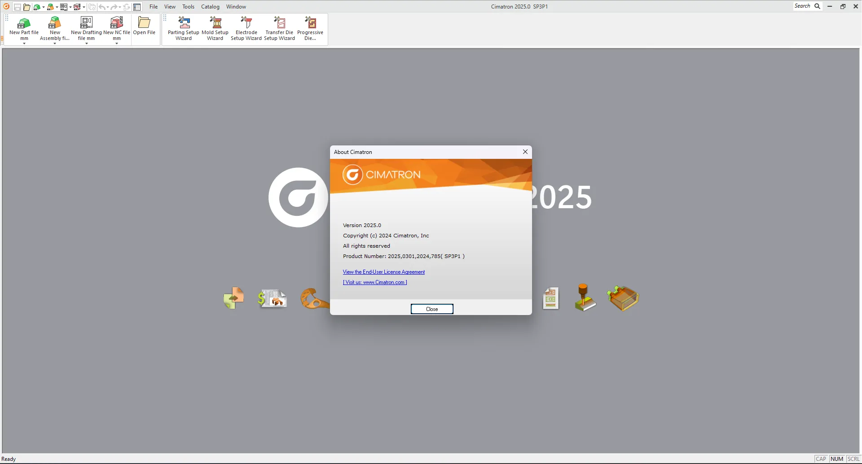Dismiss About Cimatron dialog with X
The height and width of the screenshot is (464, 862).
point(525,152)
